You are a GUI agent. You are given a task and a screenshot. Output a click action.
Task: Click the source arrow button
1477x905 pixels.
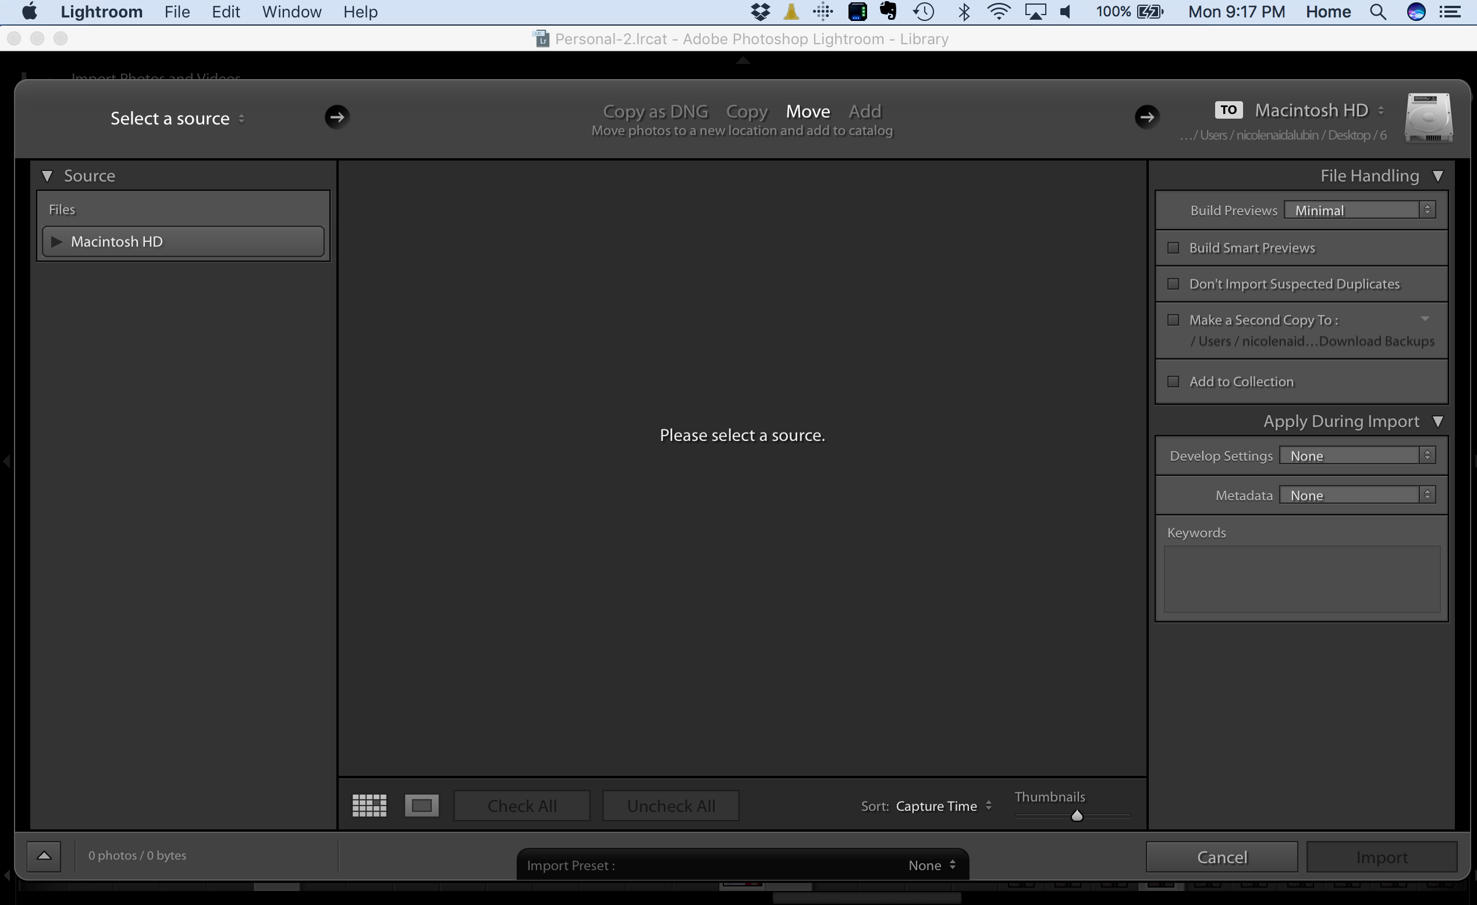[337, 117]
